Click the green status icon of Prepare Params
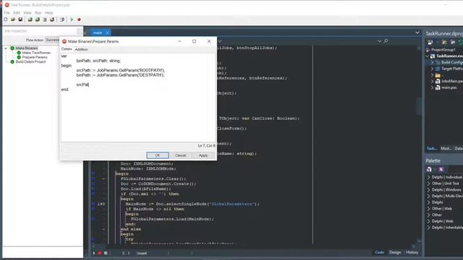Image resolution: width=463 pixels, height=260 pixels. point(19,57)
